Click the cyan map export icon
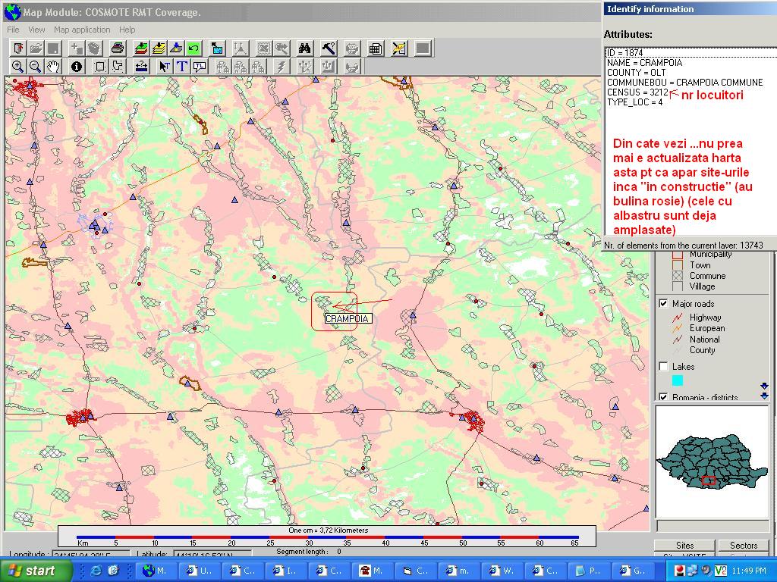Image resolution: width=777 pixels, height=582 pixels. click(x=216, y=48)
